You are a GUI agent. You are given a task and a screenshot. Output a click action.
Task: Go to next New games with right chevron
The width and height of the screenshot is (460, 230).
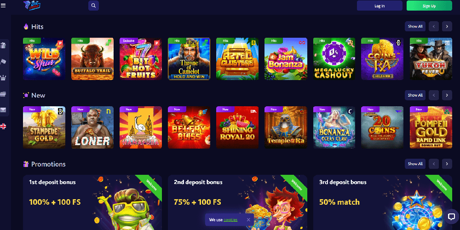(x=447, y=95)
